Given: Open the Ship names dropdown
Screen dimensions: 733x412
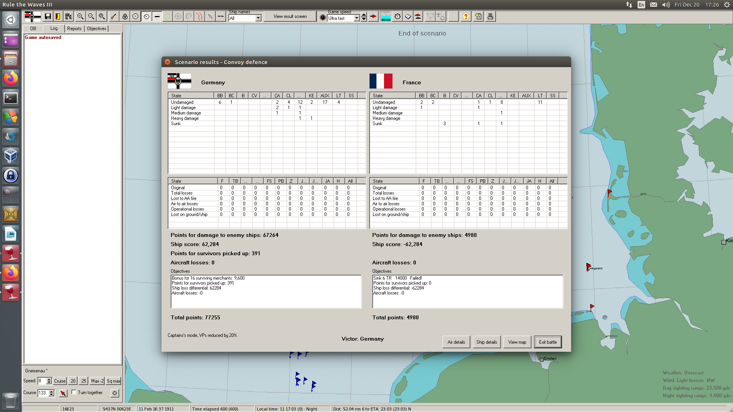Looking at the screenshot, I should 258,18.
